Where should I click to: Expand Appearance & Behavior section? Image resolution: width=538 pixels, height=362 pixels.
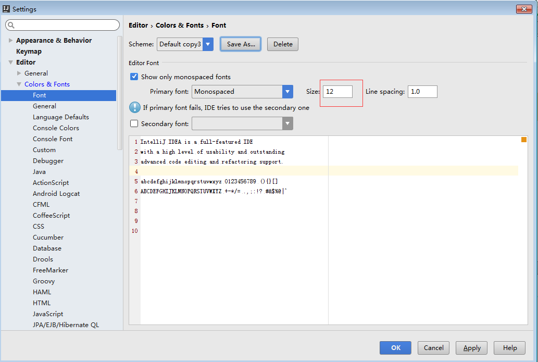(10, 40)
